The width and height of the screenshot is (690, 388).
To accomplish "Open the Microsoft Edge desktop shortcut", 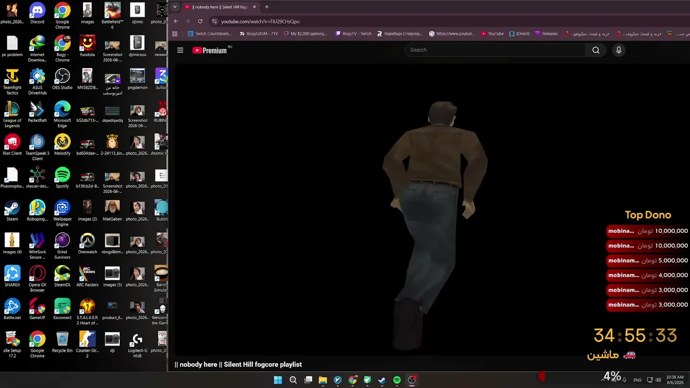I will (62, 115).
